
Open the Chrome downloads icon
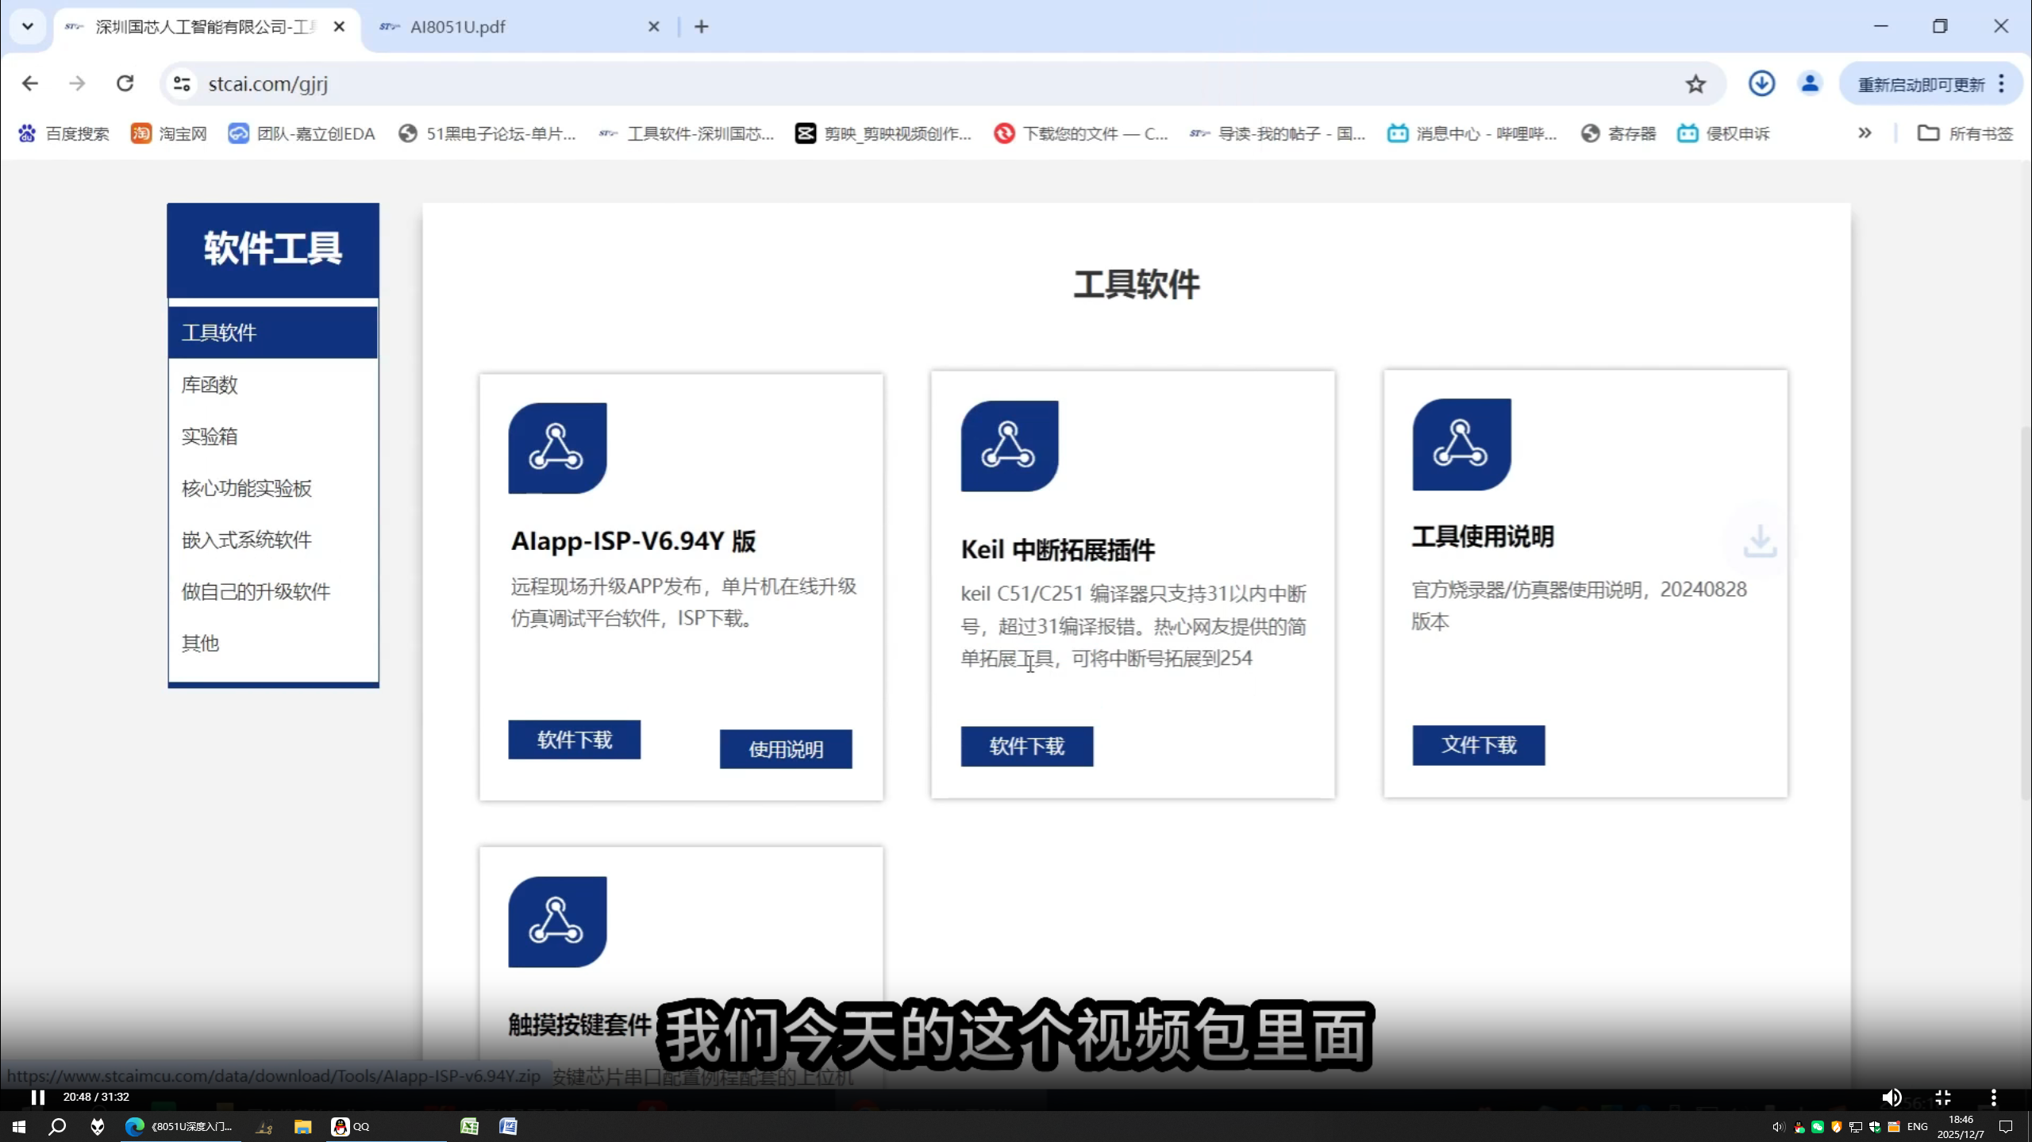[1761, 83]
